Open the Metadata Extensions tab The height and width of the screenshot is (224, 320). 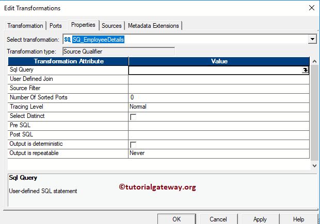point(153,26)
